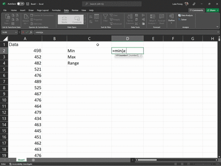The image size is (221, 166).
Task: Confirm formula with checkmark icon
Action: 27,32
